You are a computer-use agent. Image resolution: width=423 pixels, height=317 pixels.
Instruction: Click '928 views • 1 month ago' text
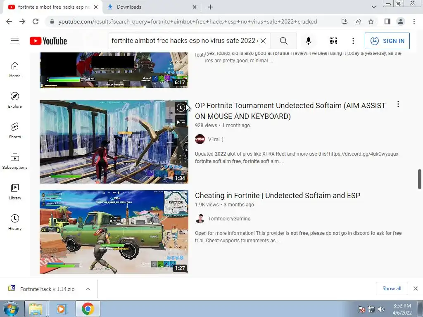(x=222, y=125)
